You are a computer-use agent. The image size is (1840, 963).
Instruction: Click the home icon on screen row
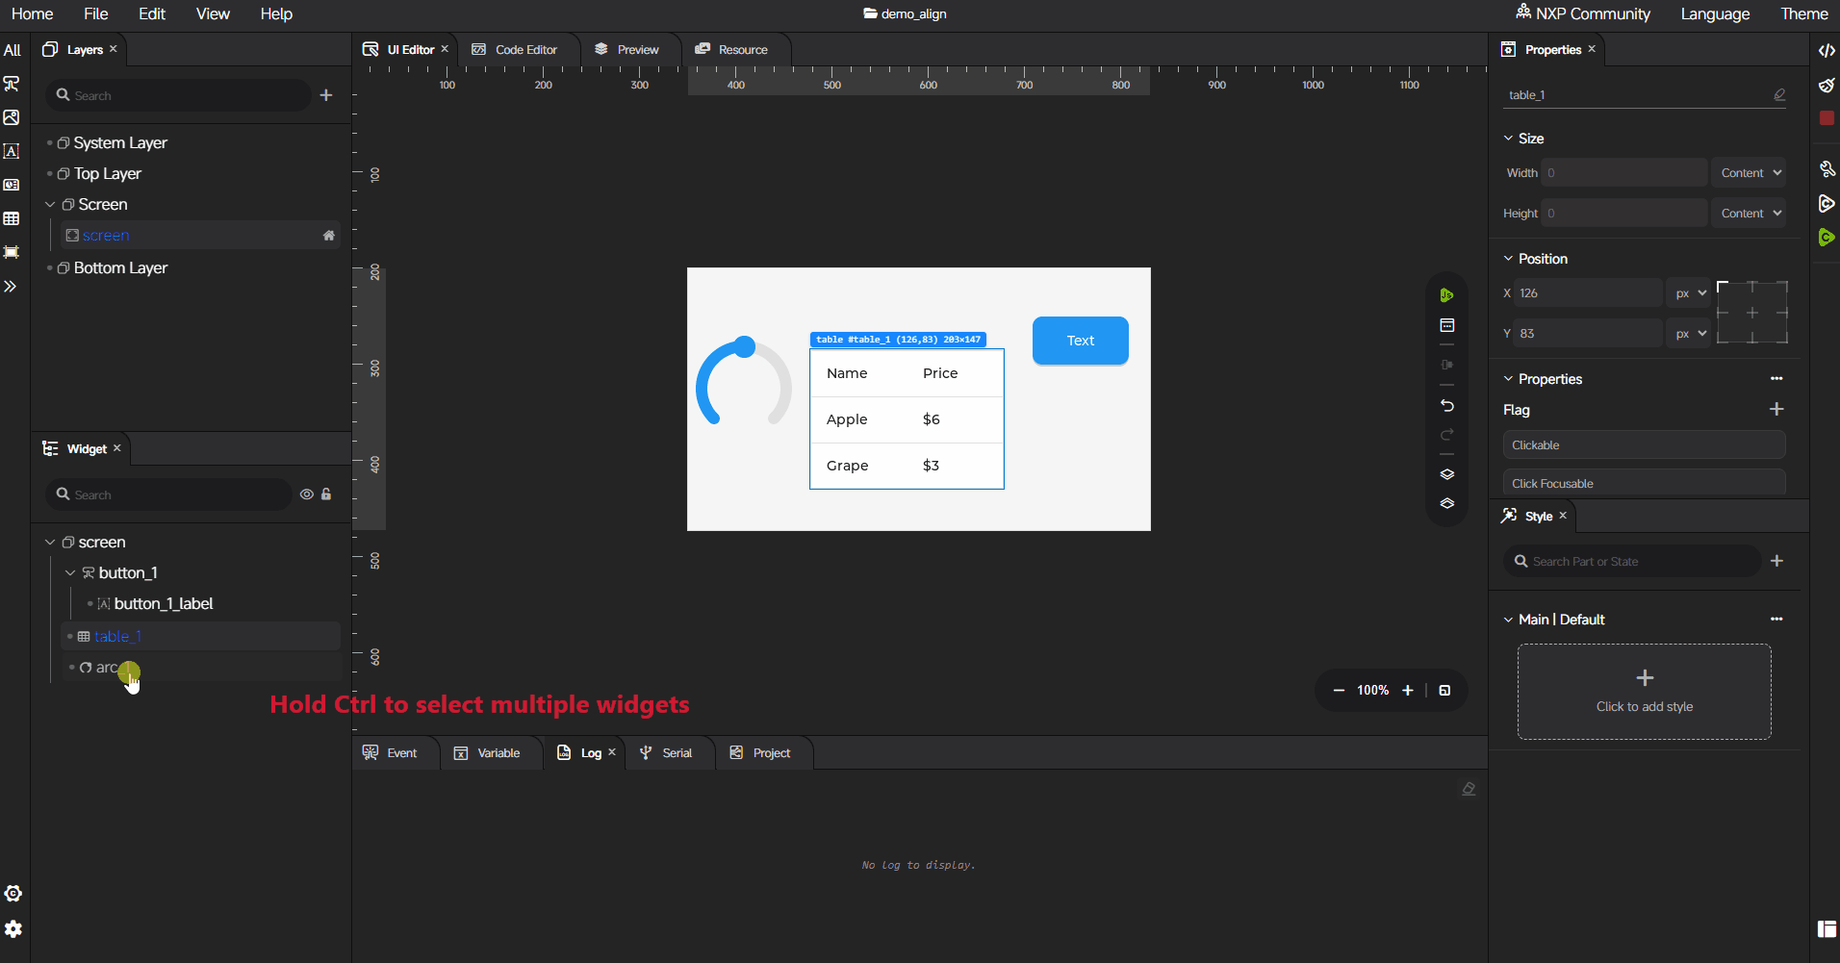(329, 236)
